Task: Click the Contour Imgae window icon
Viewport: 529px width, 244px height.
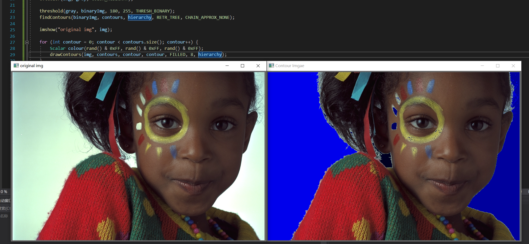Action: tap(271, 66)
